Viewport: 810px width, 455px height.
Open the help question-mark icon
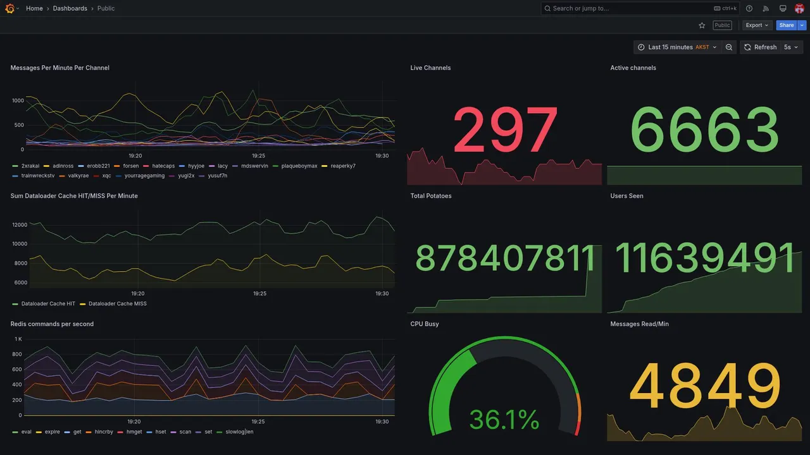[749, 8]
